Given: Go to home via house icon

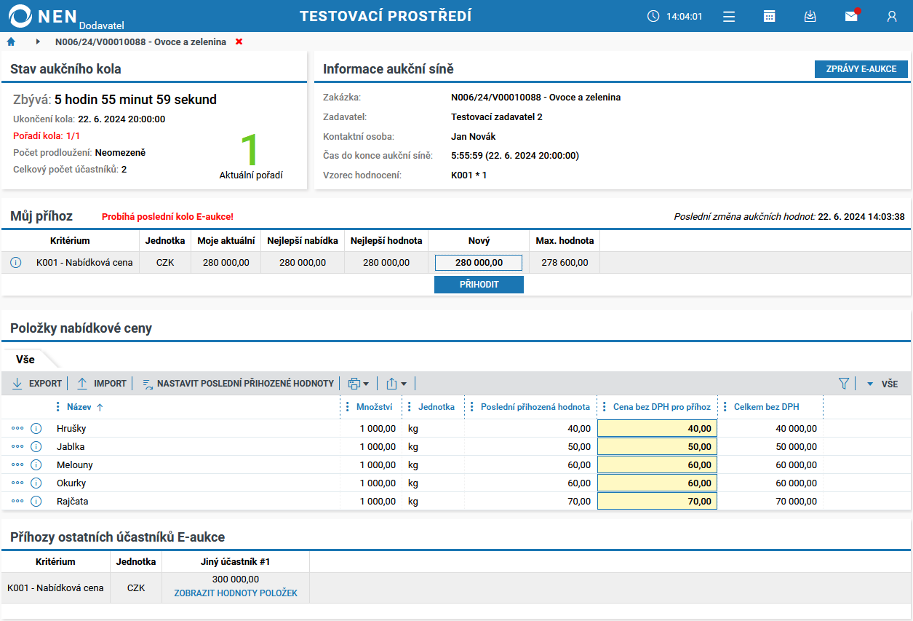Looking at the screenshot, I should pyautogui.click(x=11, y=41).
